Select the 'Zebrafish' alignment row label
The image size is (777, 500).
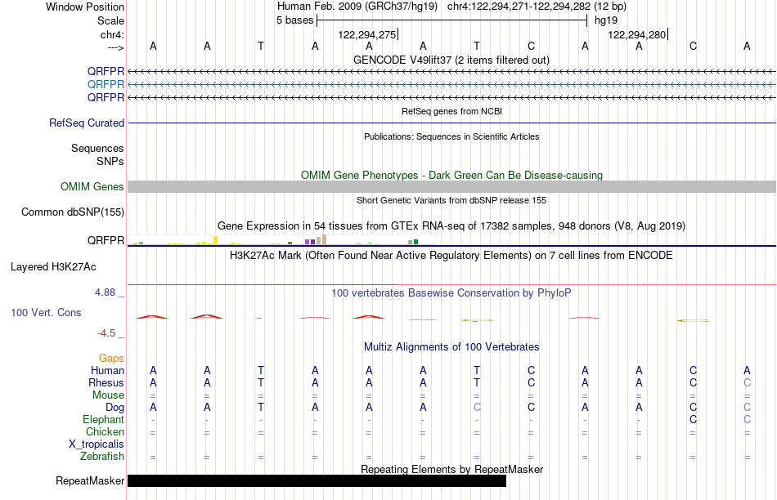coord(102,457)
